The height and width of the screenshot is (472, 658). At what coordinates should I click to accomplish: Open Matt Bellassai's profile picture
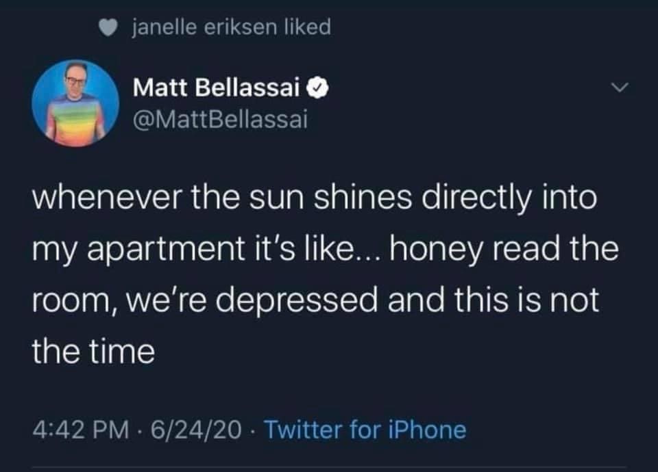click(74, 103)
